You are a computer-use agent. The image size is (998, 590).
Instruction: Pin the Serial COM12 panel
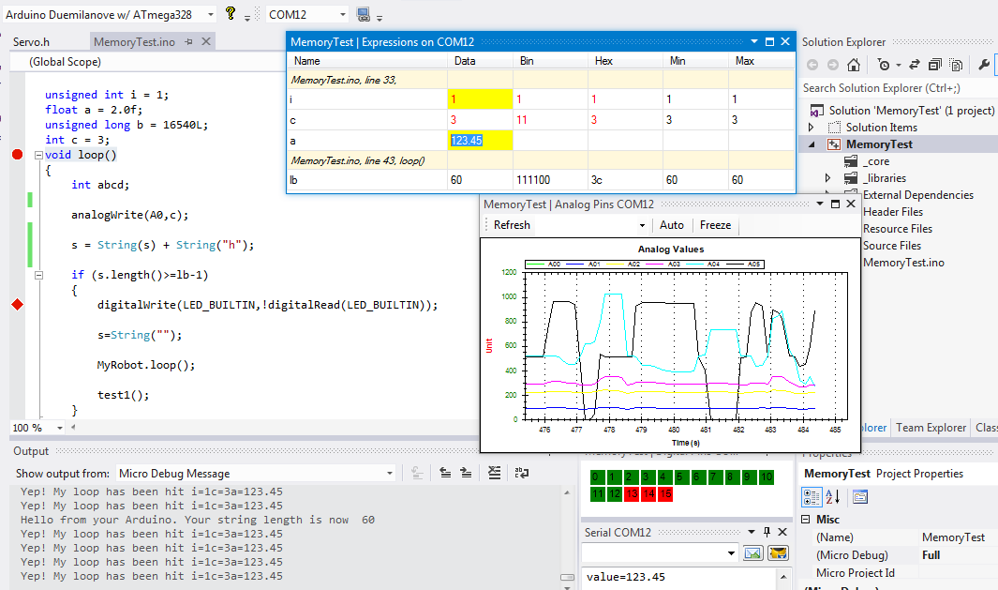click(767, 531)
